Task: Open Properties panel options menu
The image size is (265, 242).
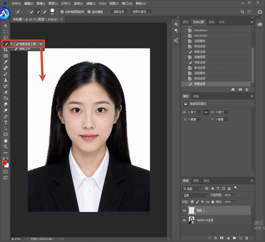Action: (x=252, y=96)
